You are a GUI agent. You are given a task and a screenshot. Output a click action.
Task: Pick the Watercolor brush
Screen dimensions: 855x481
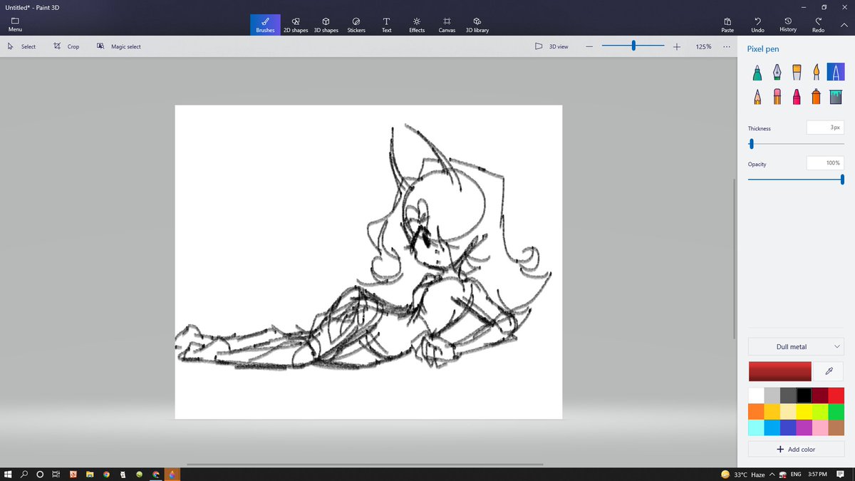817,72
